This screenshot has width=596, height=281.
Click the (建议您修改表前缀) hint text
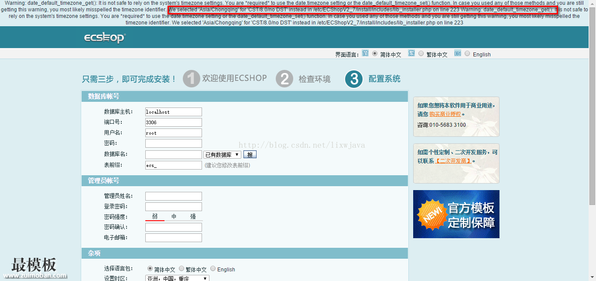click(x=227, y=165)
